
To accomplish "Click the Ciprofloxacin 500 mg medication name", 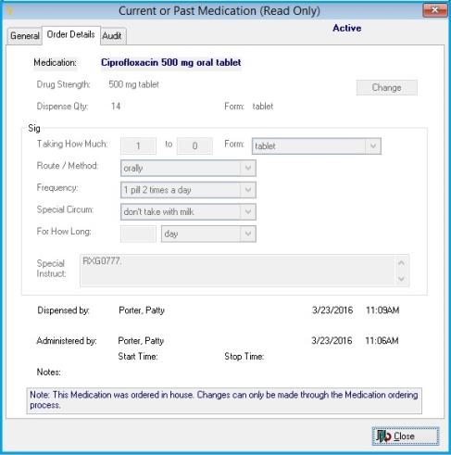I will (x=171, y=63).
